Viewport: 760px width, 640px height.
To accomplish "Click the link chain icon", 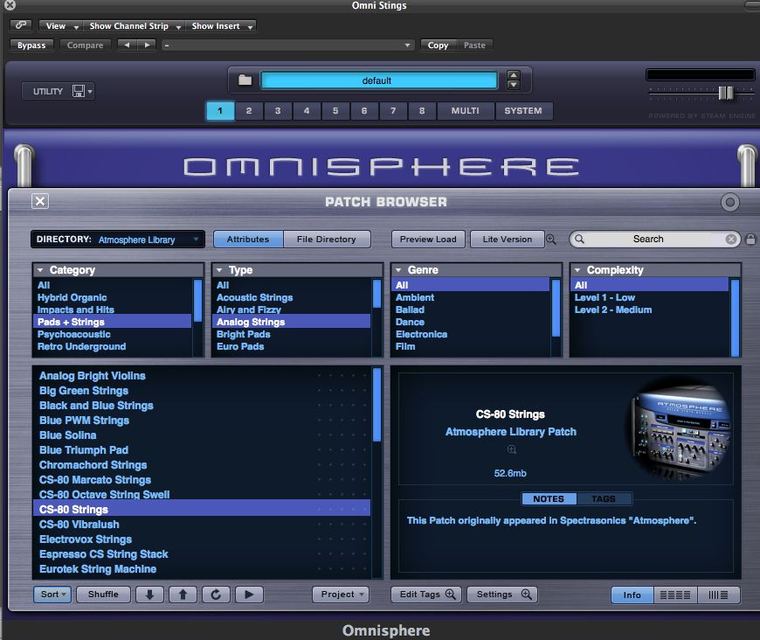I will pyautogui.click(x=21, y=24).
